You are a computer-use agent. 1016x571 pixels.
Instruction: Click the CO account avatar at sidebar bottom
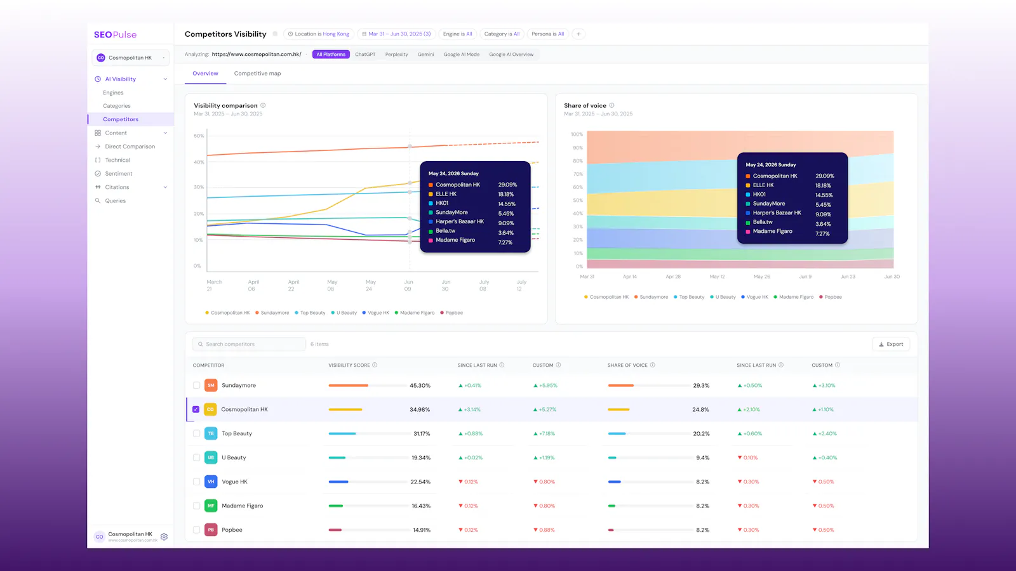tap(99, 537)
